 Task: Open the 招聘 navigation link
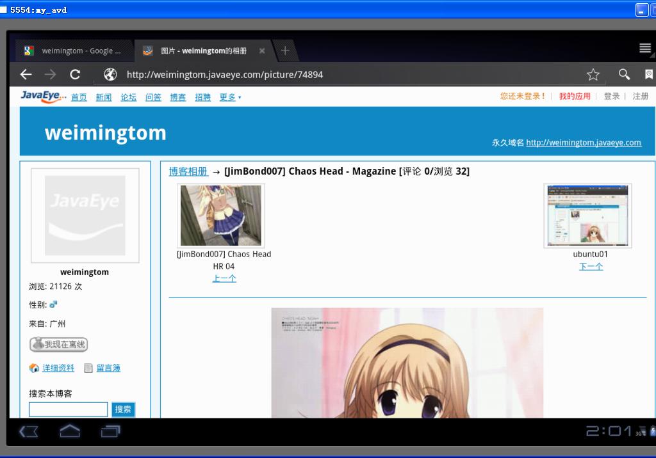[203, 97]
